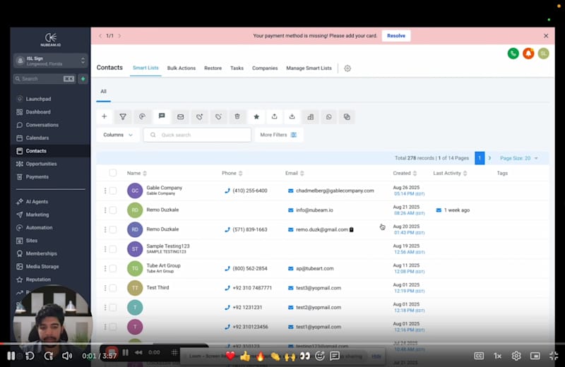Click the phone icon for Gable Company
The width and height of the screenshot is (565, 367).
[227, 191]
